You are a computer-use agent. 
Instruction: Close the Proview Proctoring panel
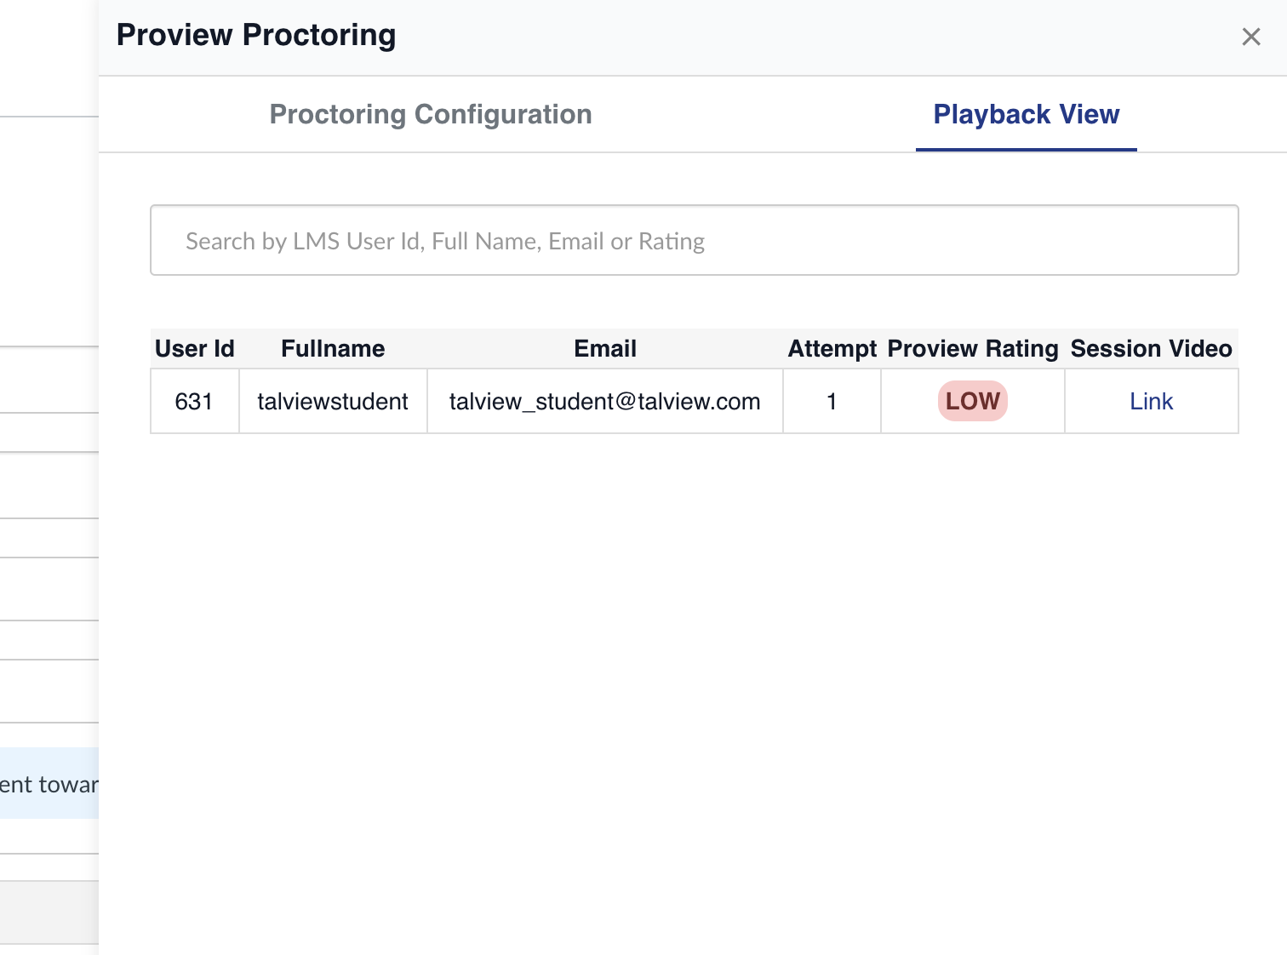1250,37
